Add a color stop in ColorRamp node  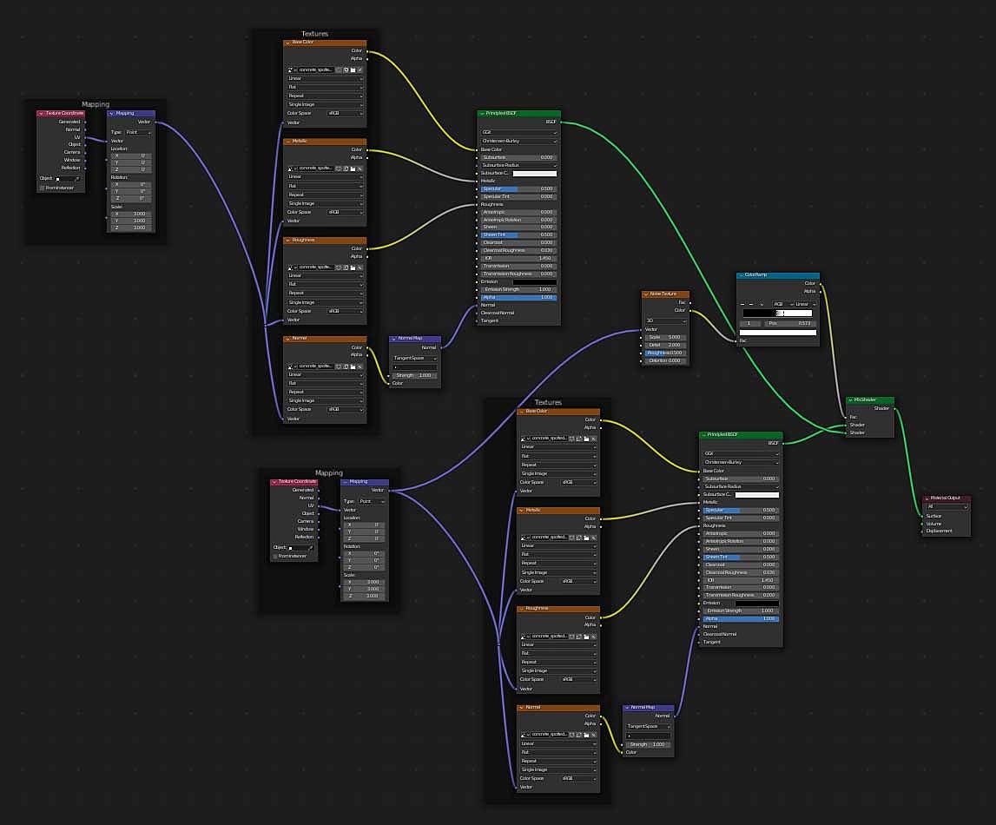click(x=742, y=304)
